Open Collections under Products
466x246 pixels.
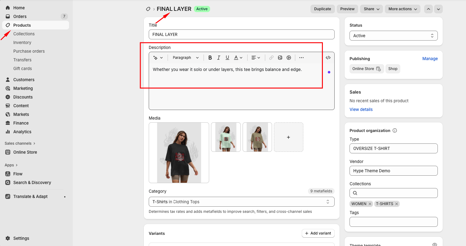(24, 34)
